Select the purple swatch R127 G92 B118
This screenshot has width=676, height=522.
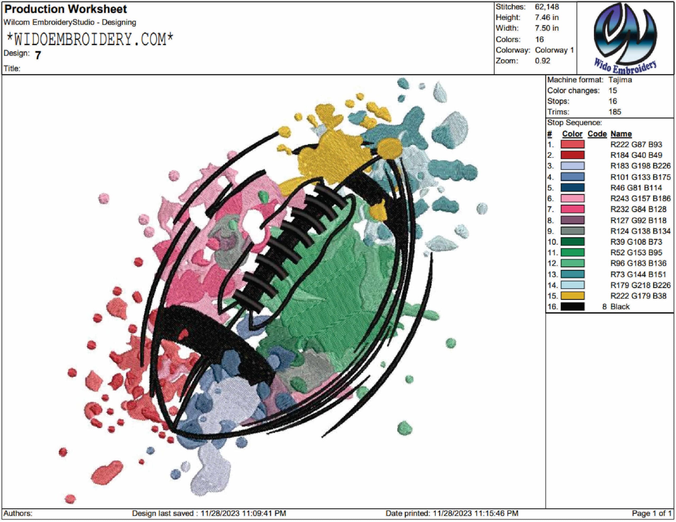click(572, 220)
